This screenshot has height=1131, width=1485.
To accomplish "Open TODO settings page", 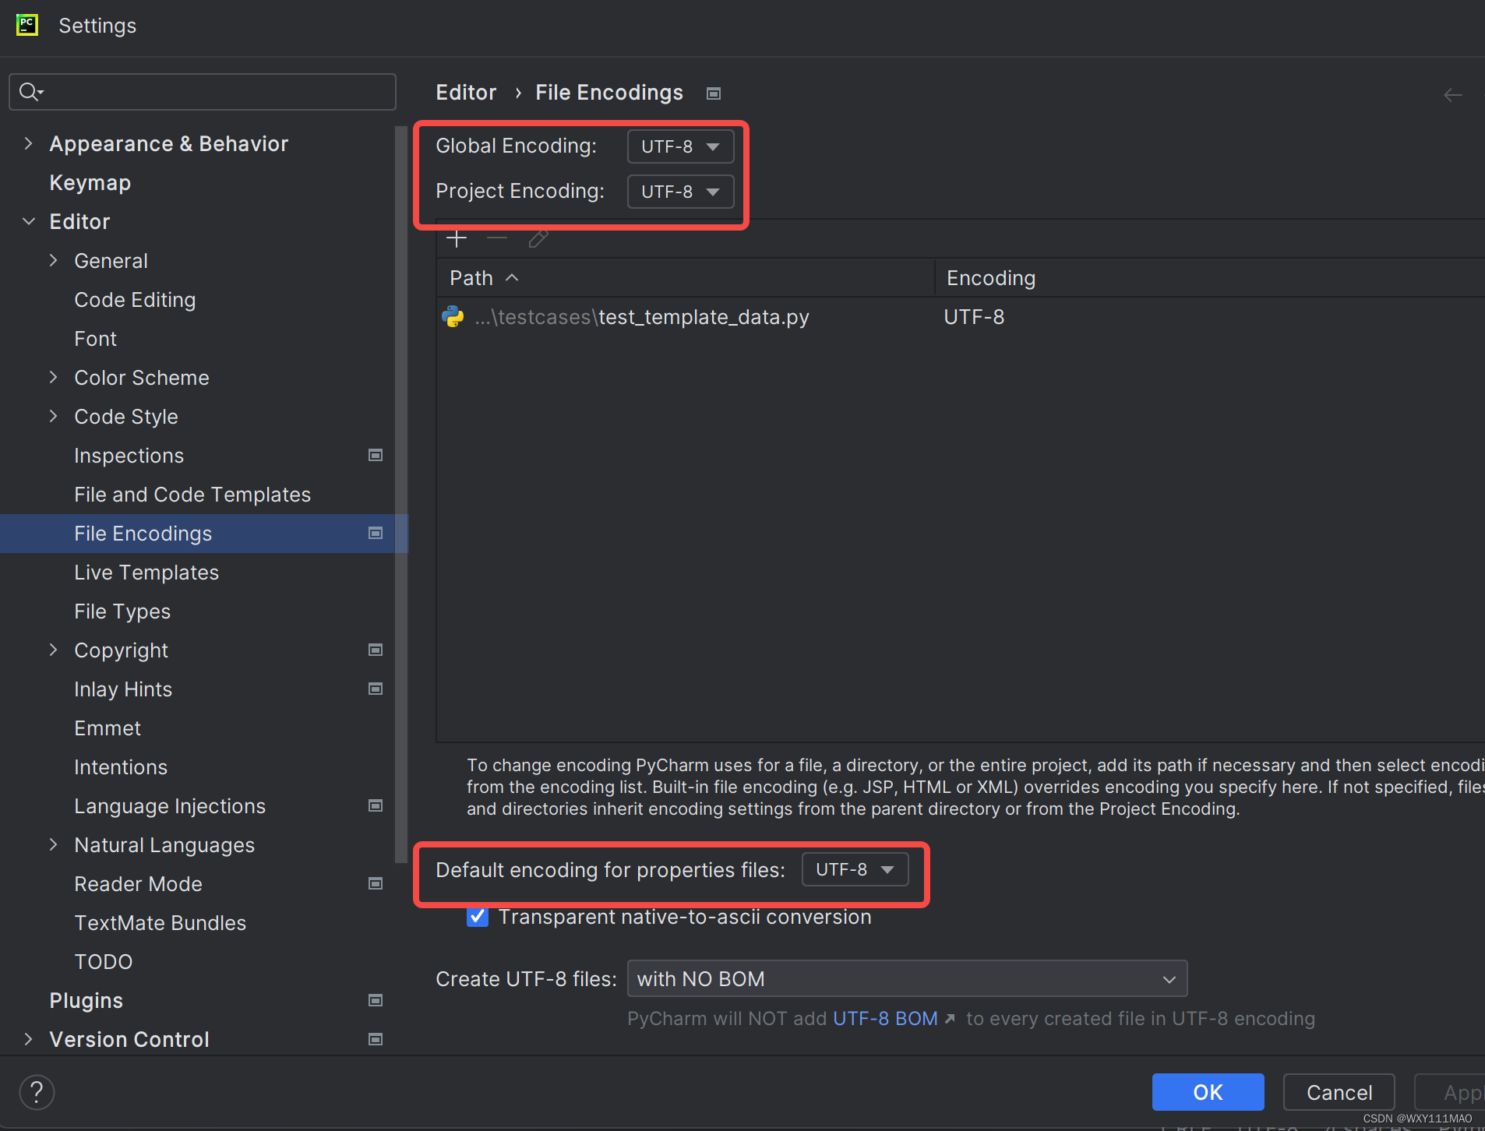I will (104, 962).
